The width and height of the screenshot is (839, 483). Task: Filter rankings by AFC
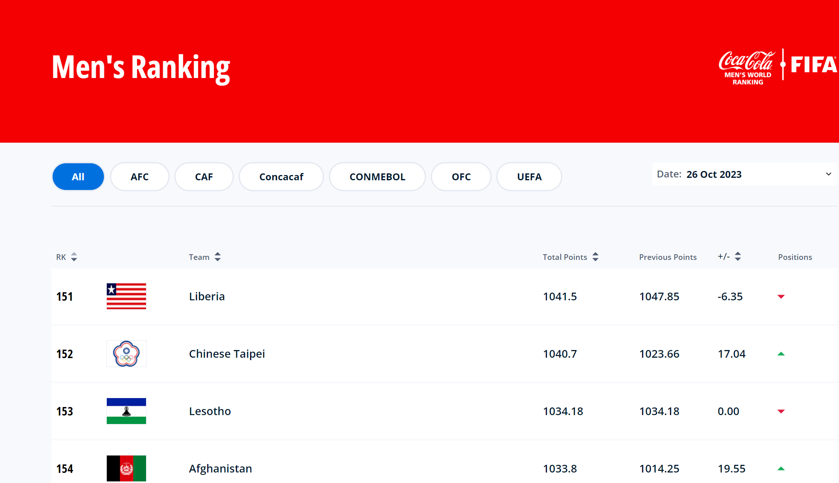140,177
